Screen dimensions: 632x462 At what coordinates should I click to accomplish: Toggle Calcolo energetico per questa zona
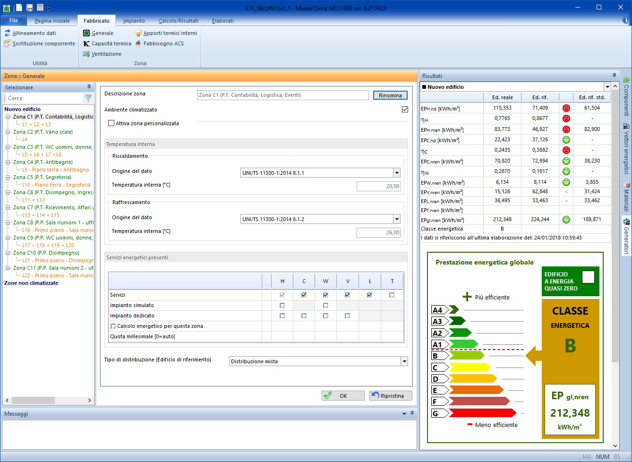[x=113, y=326]
